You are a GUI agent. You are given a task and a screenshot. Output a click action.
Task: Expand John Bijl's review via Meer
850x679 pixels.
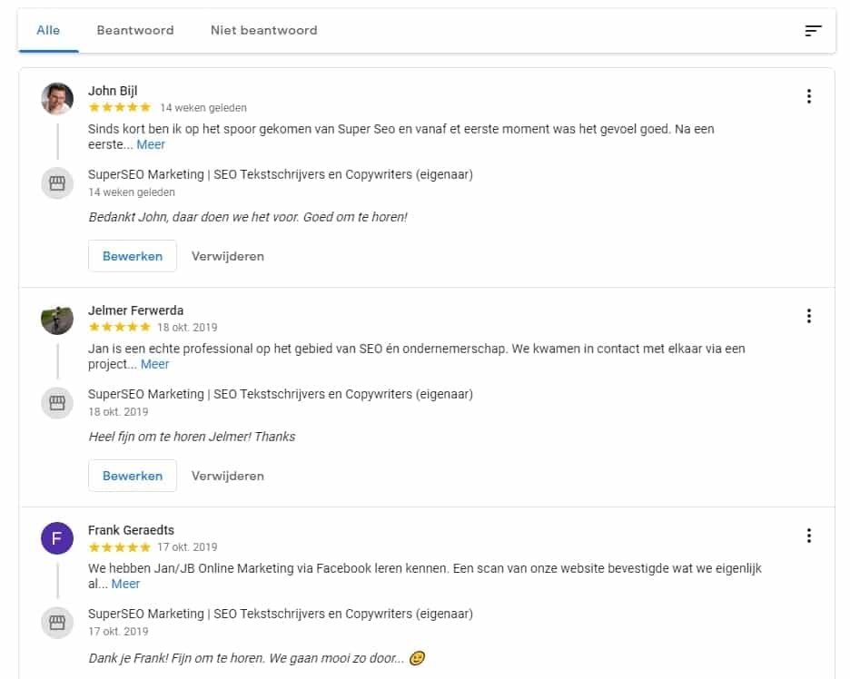coord(152,144)
